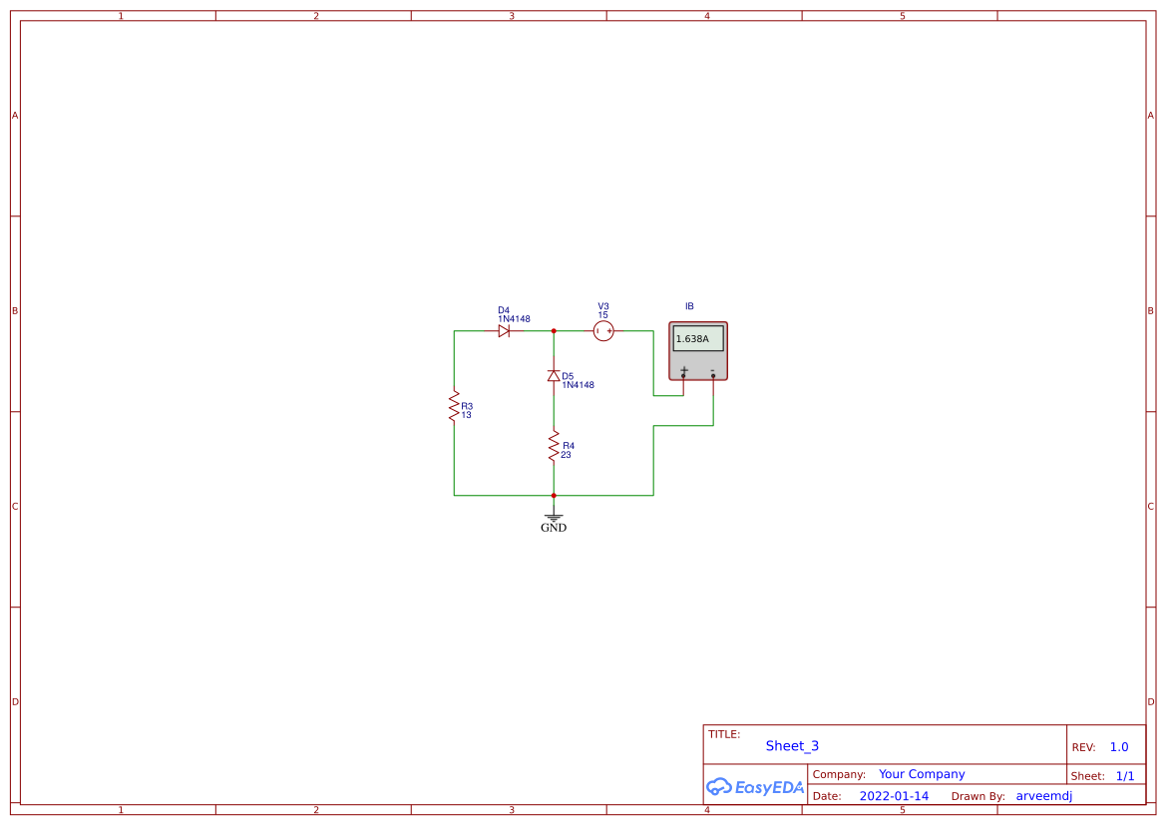
Task: Click the drawn by name arveemdj
Action: click(1044, 796)
